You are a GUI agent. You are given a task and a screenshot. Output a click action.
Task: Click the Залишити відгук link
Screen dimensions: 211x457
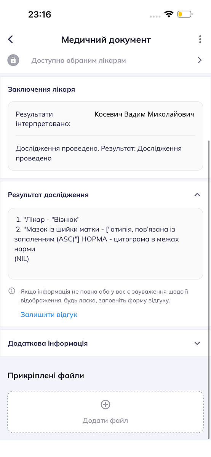tap(49, 315)
